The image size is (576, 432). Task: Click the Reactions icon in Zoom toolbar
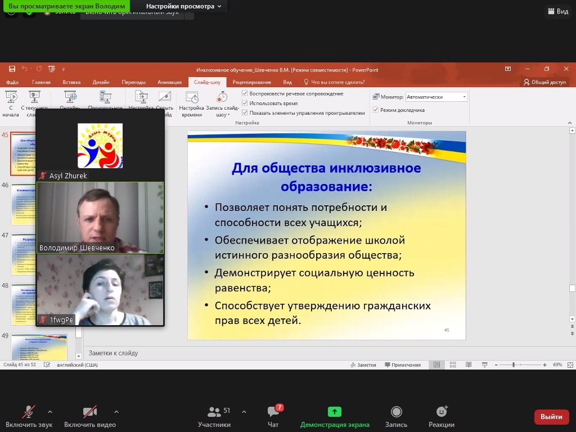(x=442, y=416)
